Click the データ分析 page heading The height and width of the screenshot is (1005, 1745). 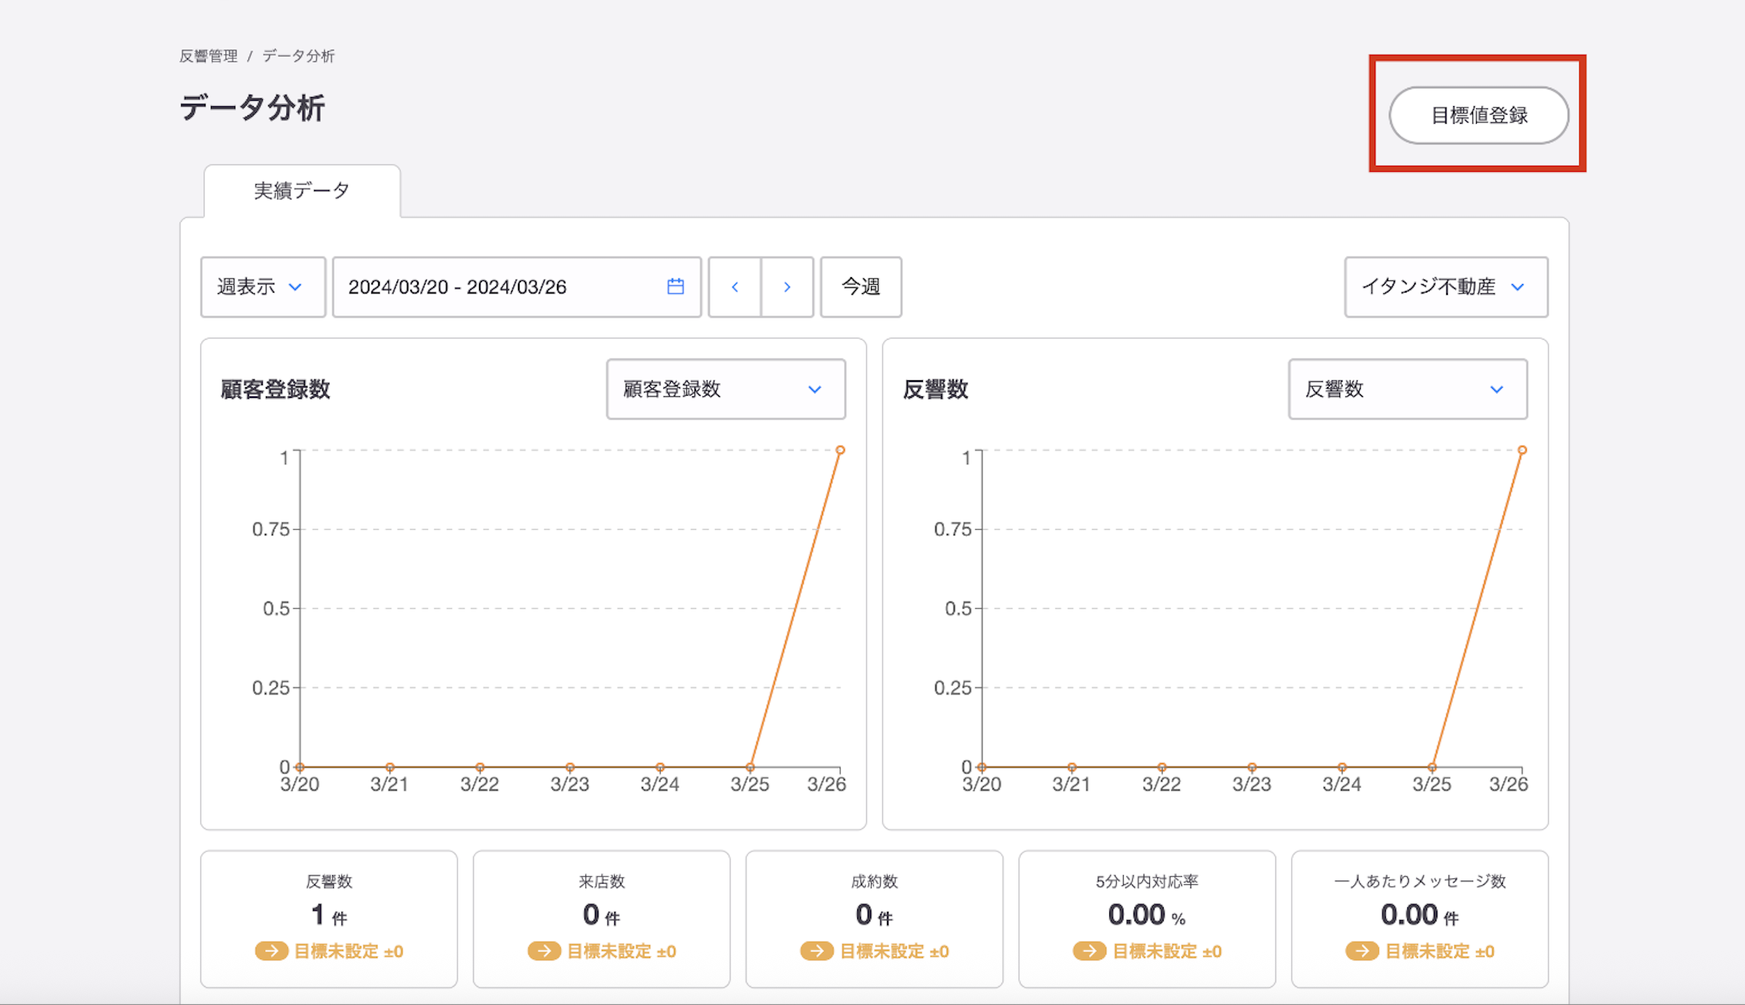click(252, 108)
